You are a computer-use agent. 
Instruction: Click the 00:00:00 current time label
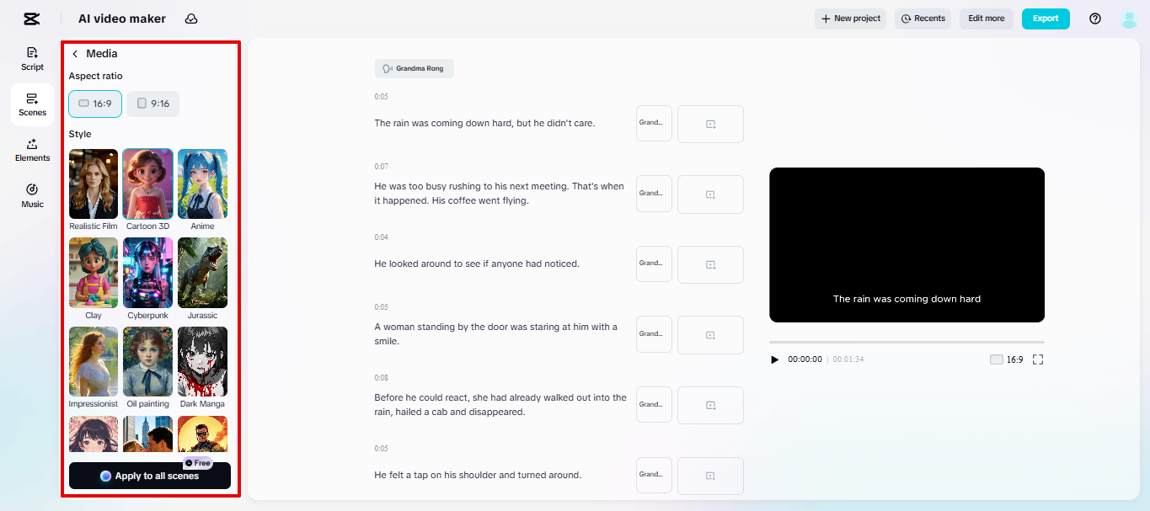pyautogui.click(x=805, y=359)
